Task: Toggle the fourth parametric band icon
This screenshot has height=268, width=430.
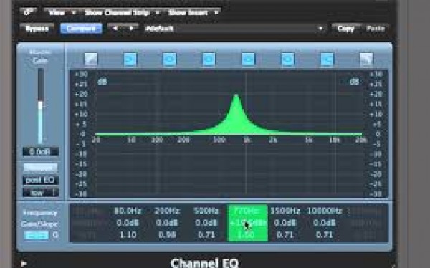Action: [x=287, y=59]
